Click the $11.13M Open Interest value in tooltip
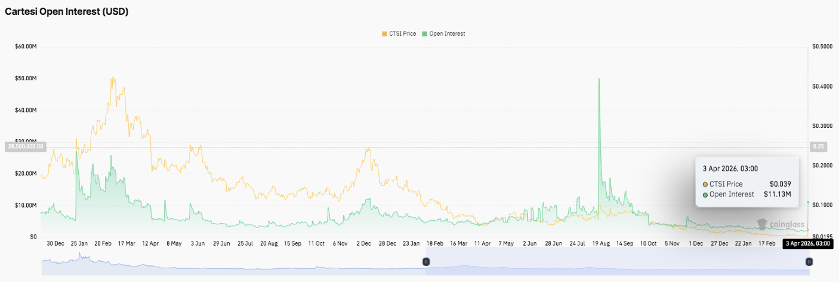This screenshot has height=282, width=839. (778, 195)
